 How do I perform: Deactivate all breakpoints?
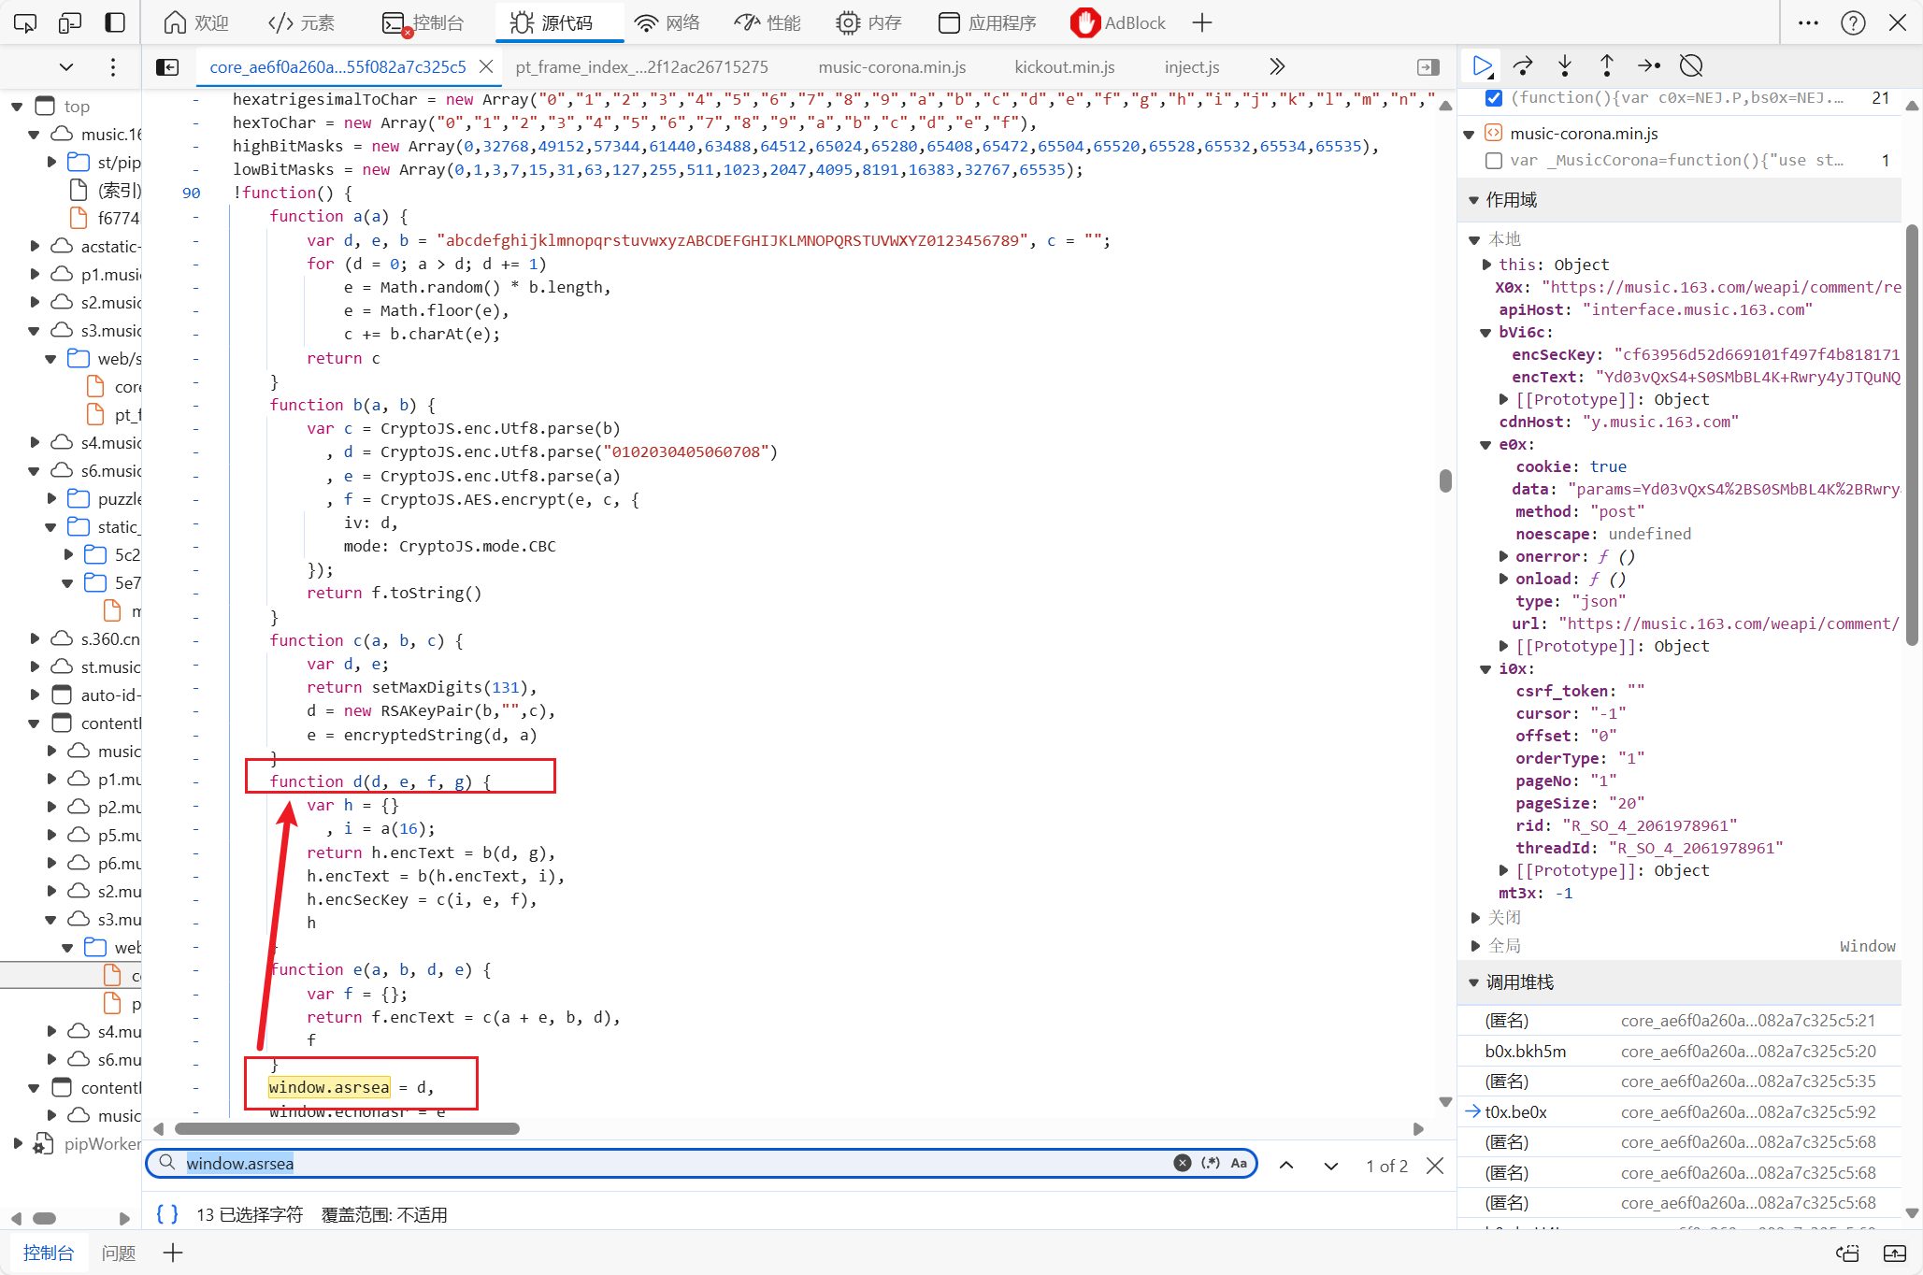(1691, 65)
